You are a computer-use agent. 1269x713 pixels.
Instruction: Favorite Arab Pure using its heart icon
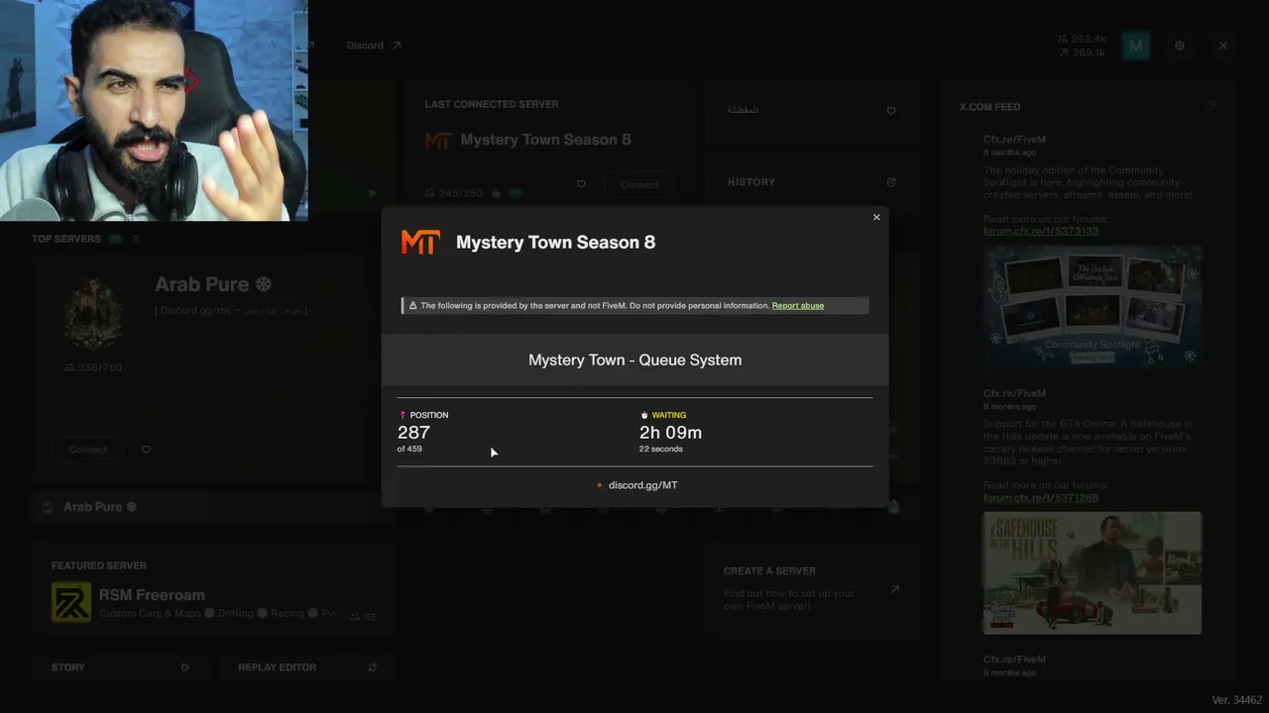click(x=146, y=450)
